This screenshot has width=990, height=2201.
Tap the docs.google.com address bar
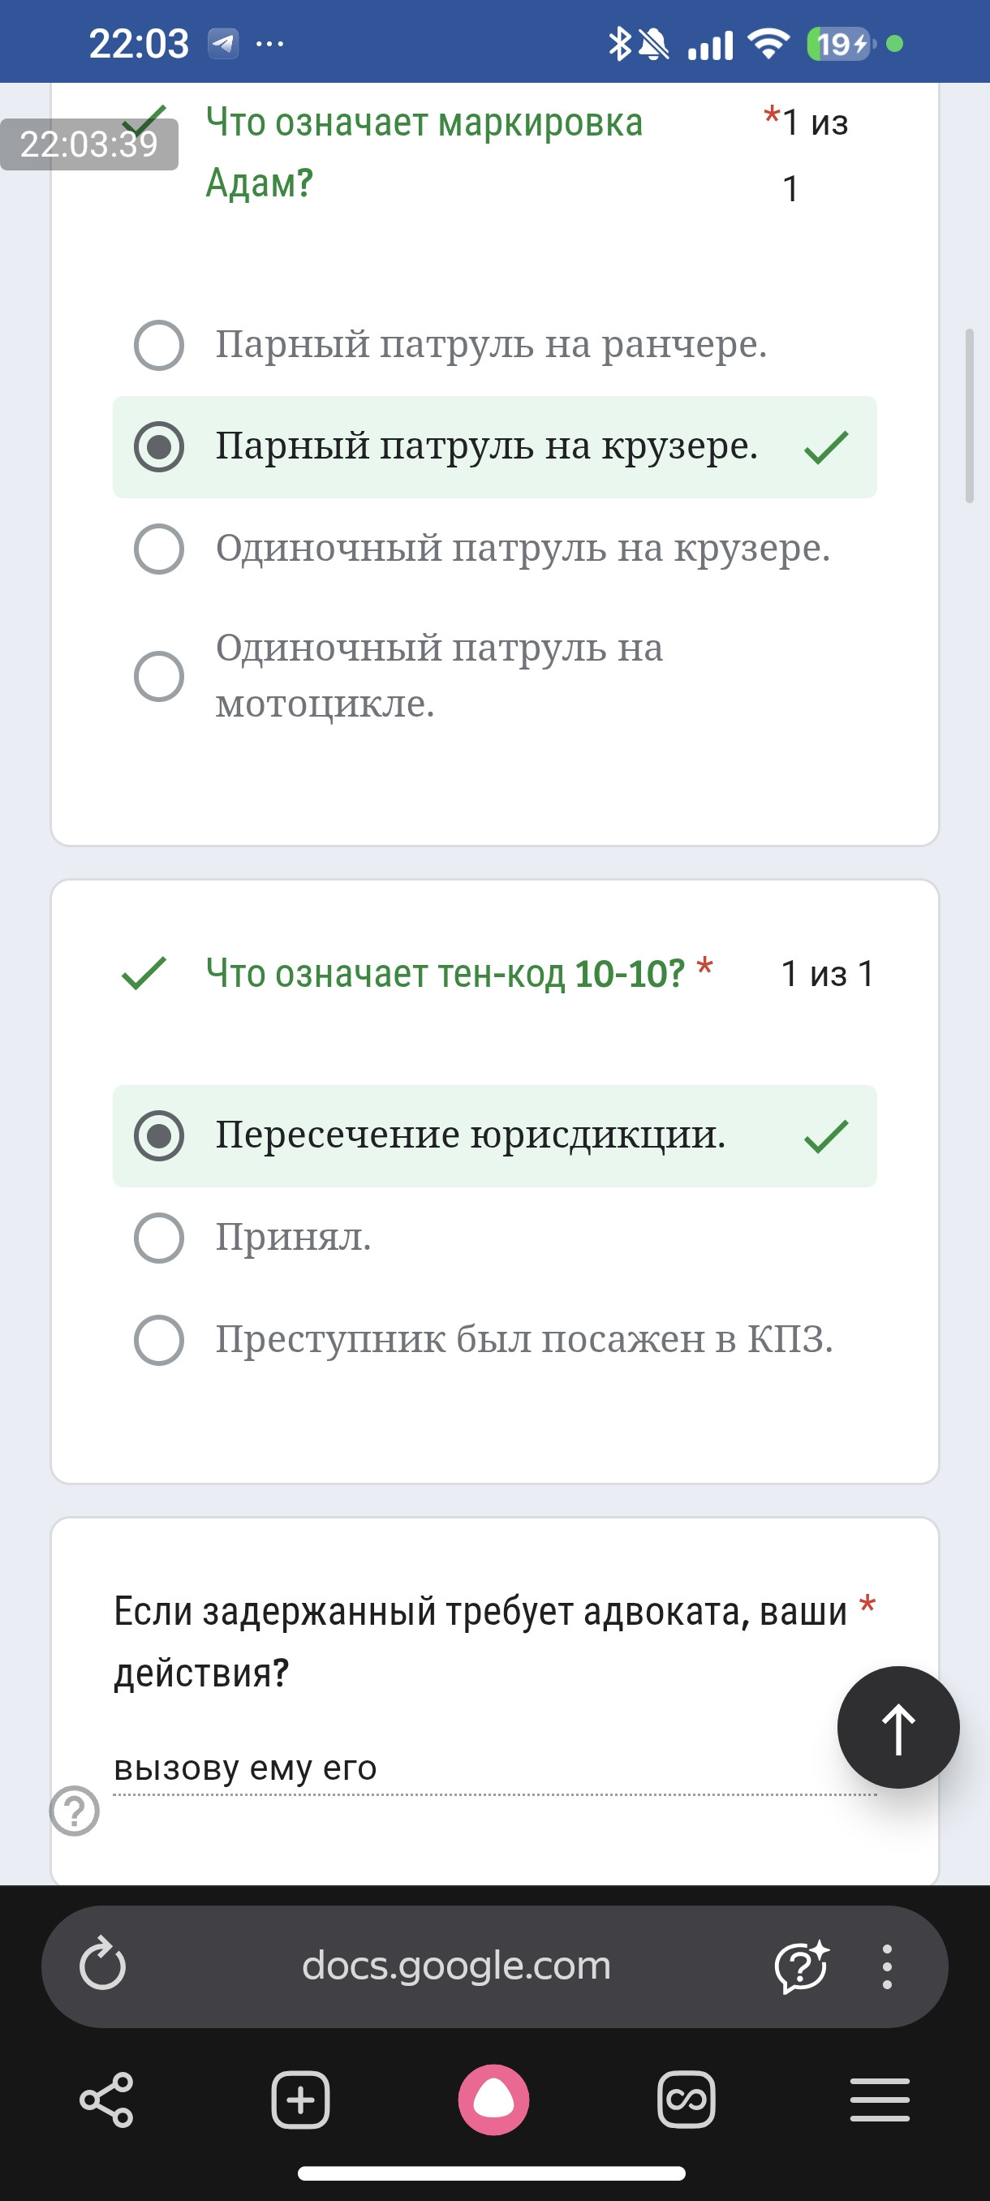click(456, 1966)
